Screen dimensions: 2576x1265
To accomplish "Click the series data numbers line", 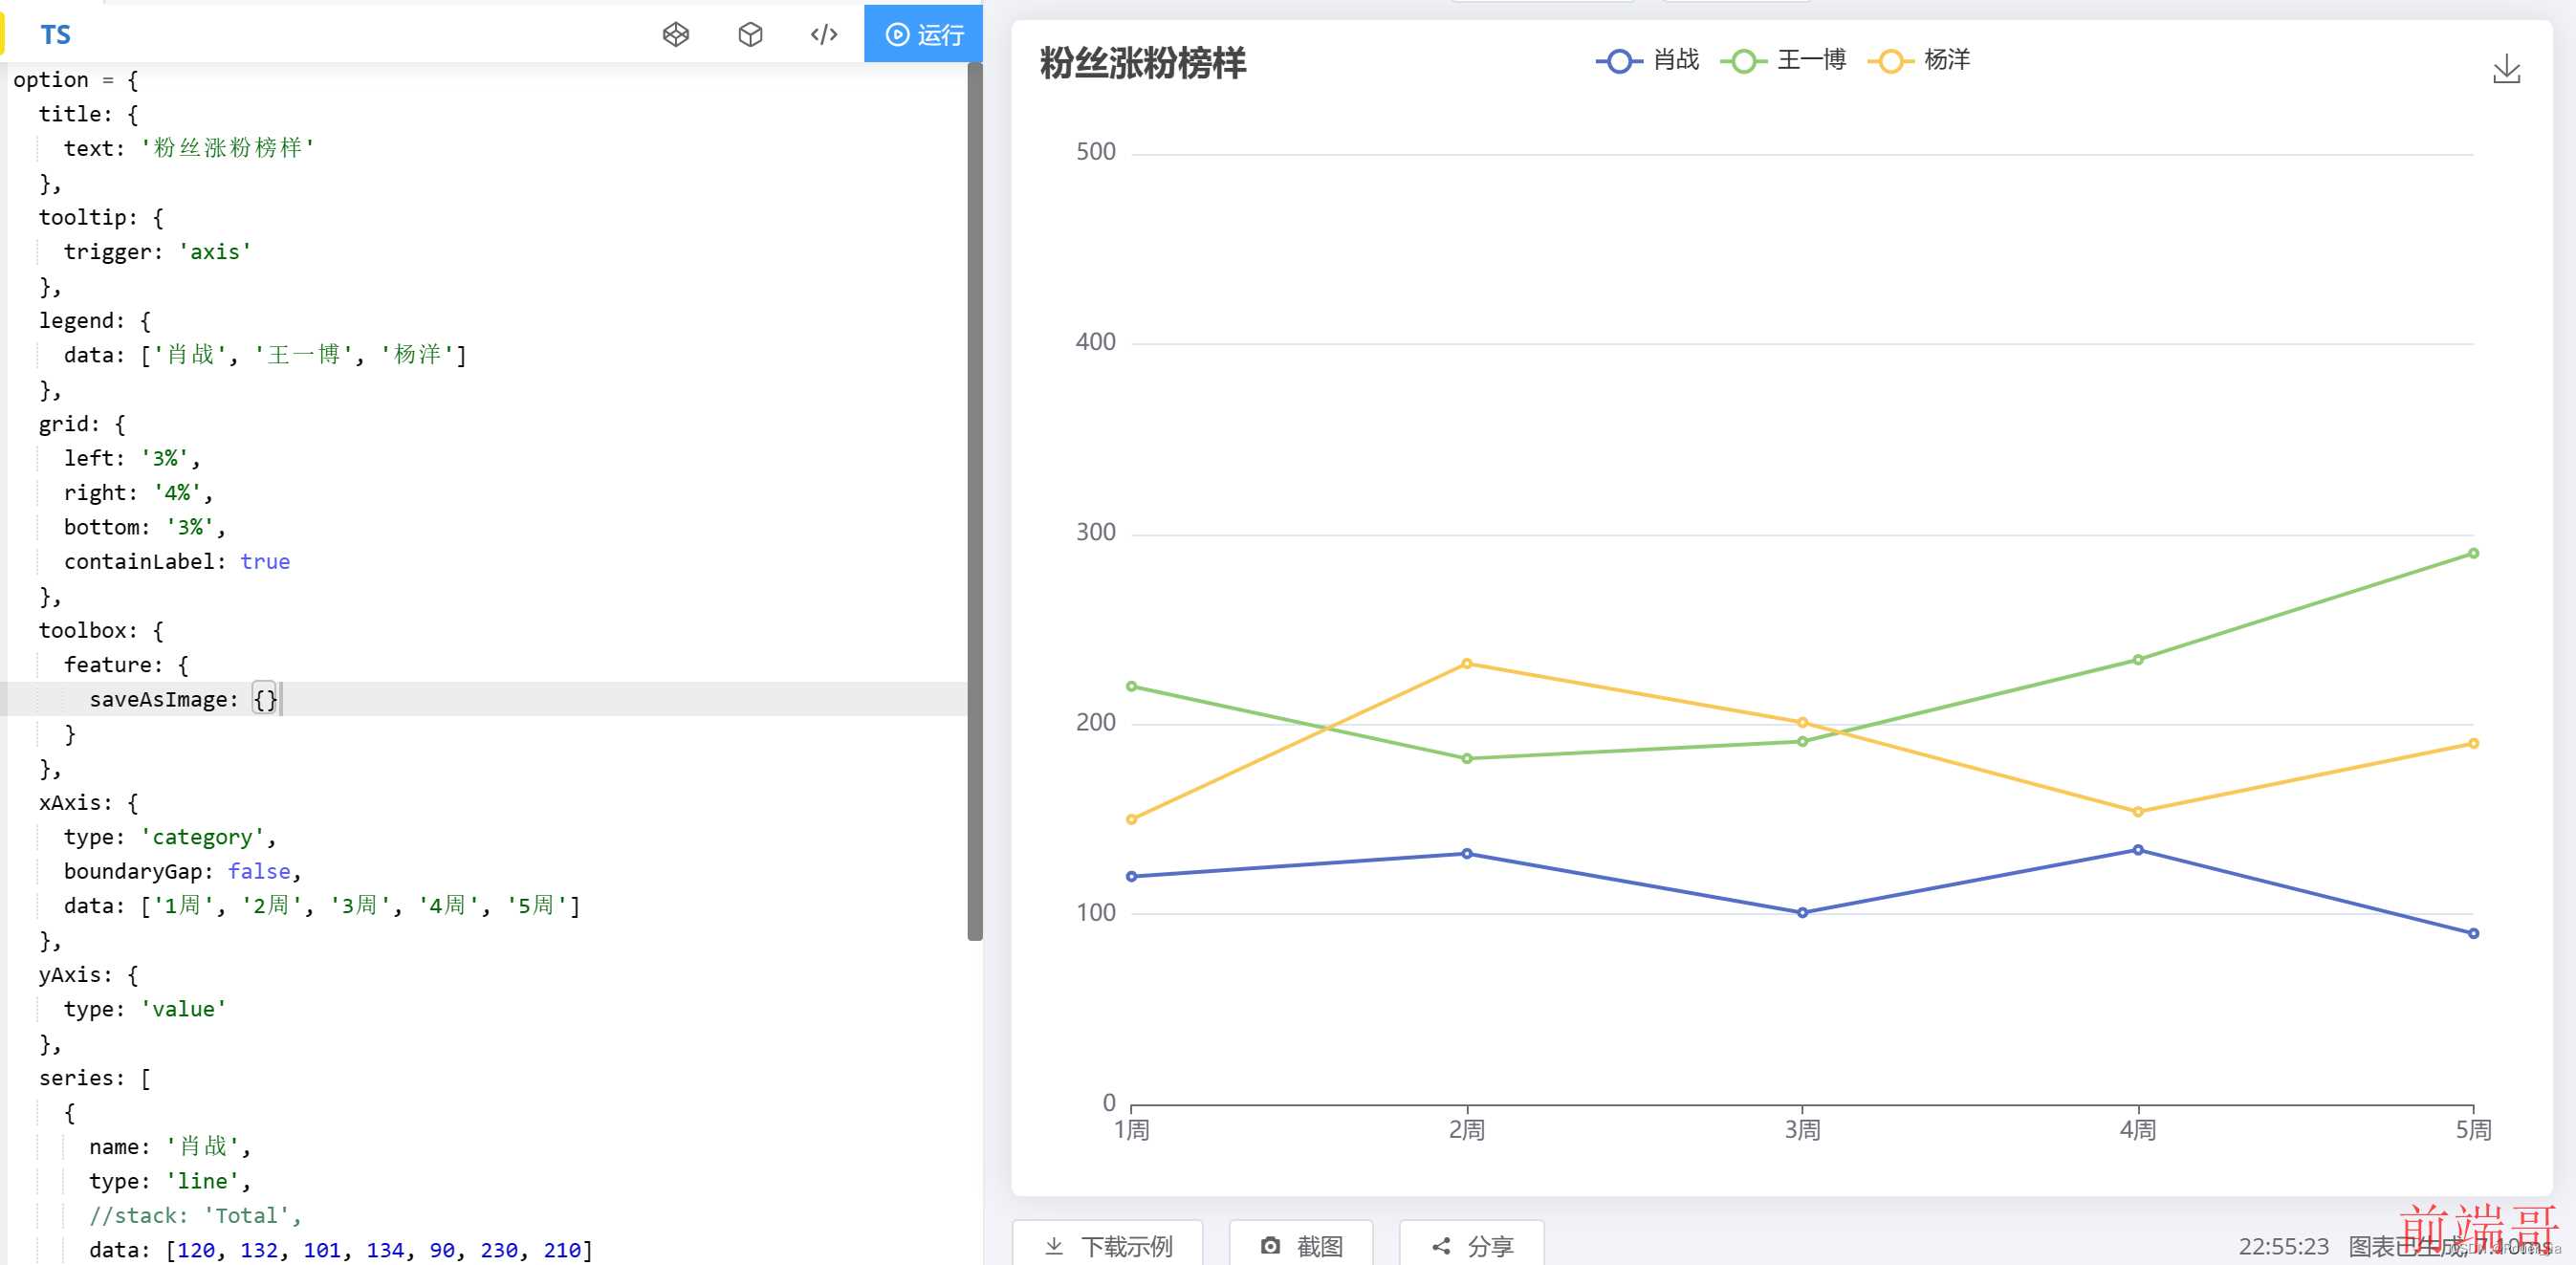I will 341,1250.
